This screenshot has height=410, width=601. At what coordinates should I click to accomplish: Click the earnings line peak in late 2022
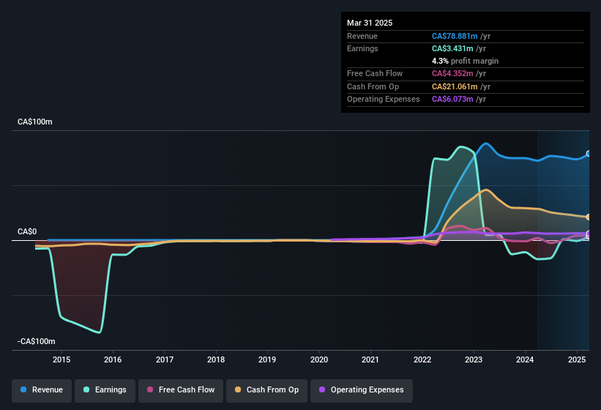click(461, 146)
